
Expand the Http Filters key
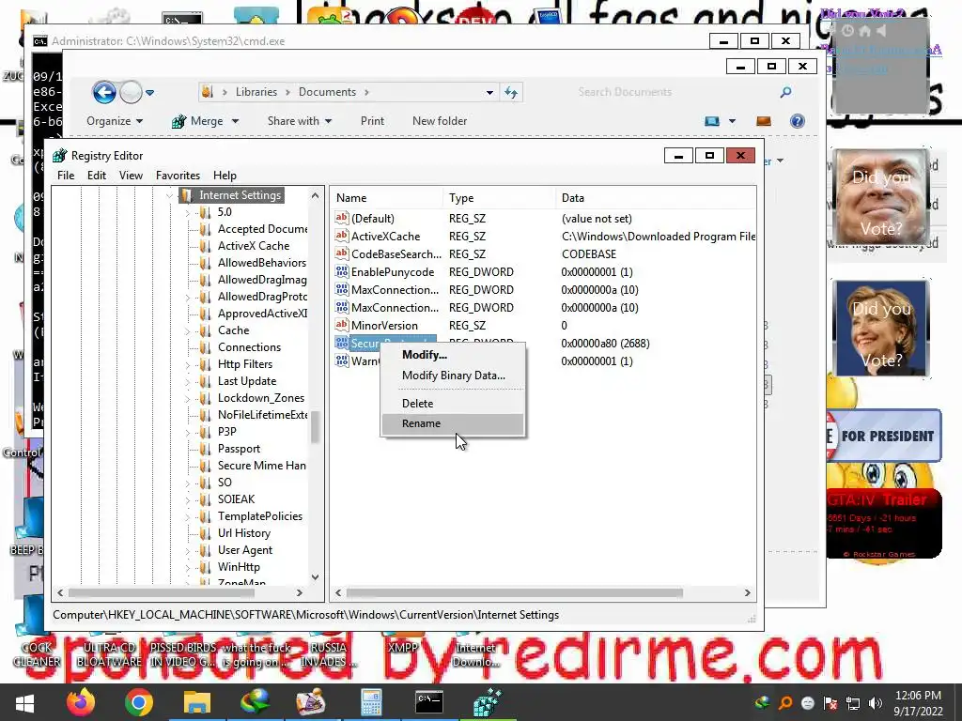point(188,365)
